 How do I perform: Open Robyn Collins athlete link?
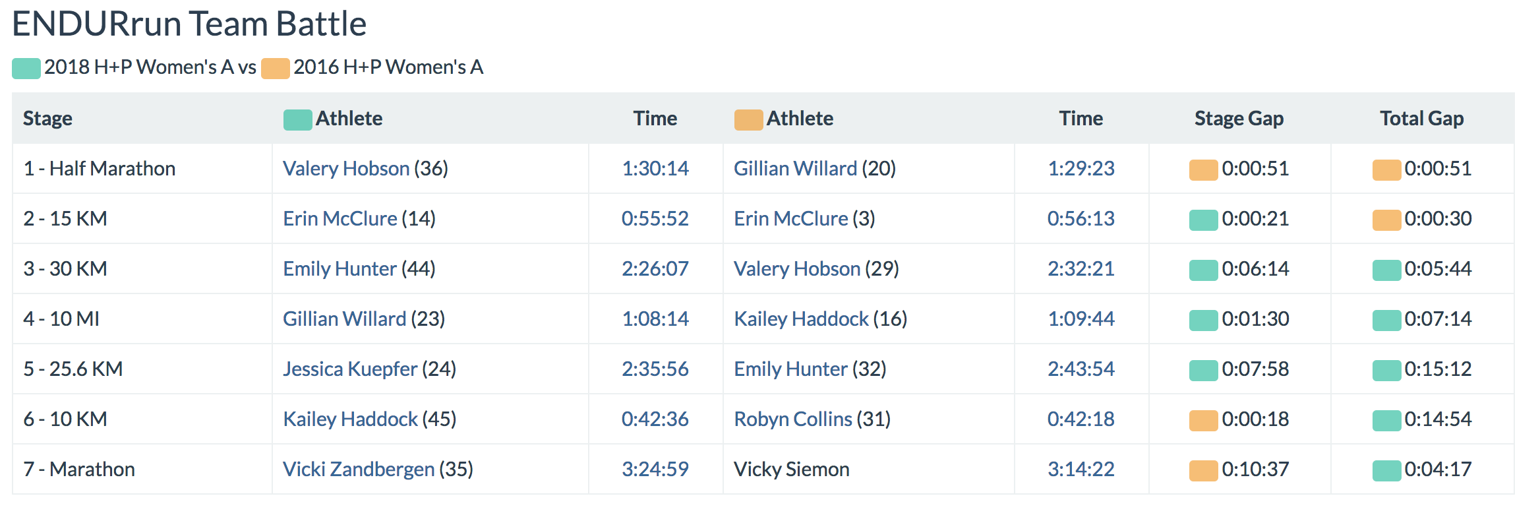click(x=792, y=419)
